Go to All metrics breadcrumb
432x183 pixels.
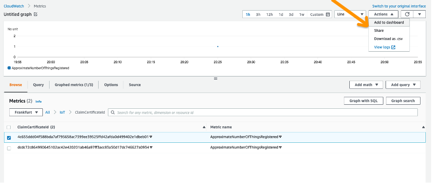tap(48, 112)
